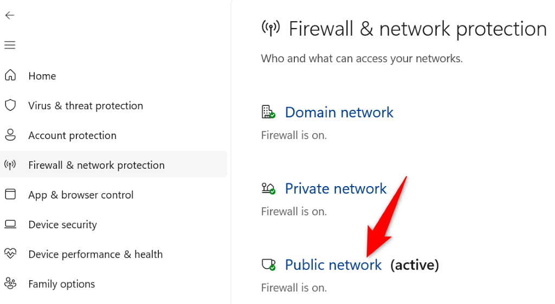
Task: Click the App & browser control window icon
Action: (10, 195)
